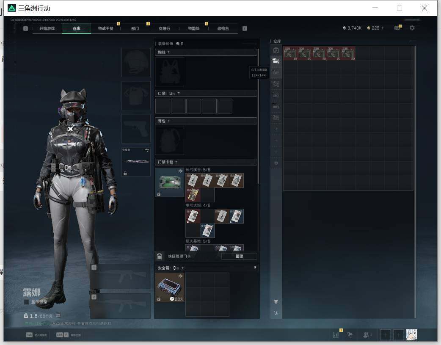441x345 pixels.
Task: Click primary weapon slot 1
Action: (x=120, y=276)
